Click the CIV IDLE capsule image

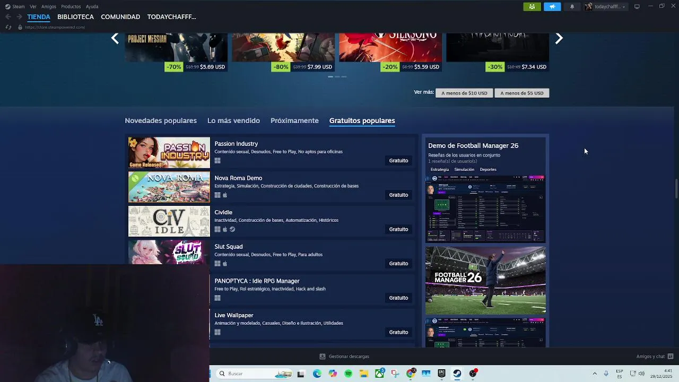[x=169, y=221]
